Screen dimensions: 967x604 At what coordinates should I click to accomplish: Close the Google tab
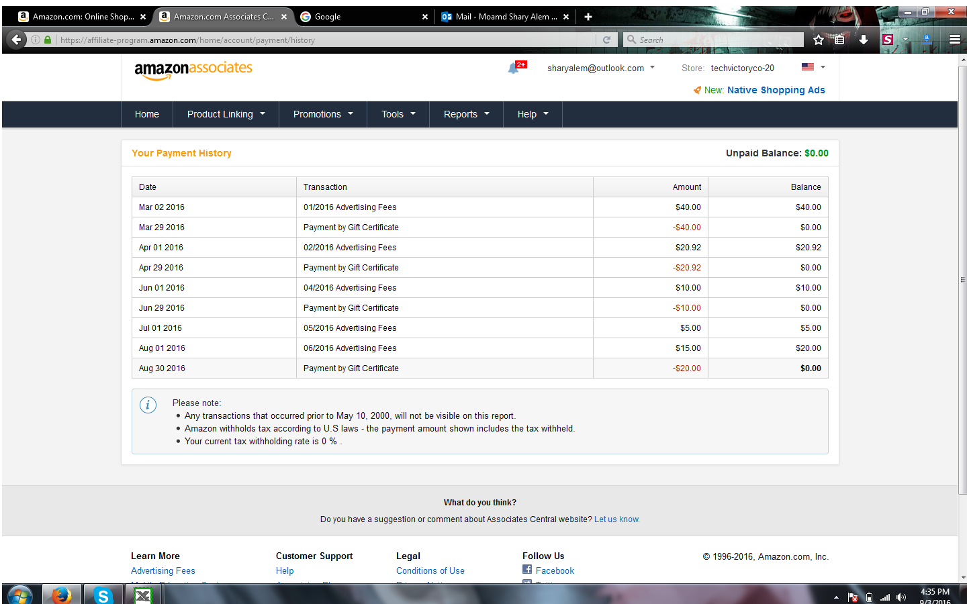tap(425, 17)
